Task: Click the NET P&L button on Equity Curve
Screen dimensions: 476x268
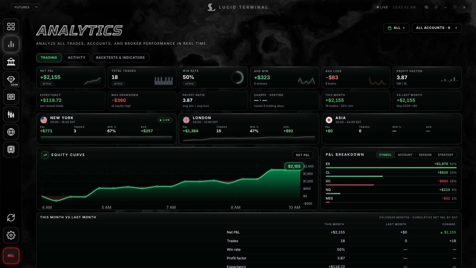Action: coord(303,155)
